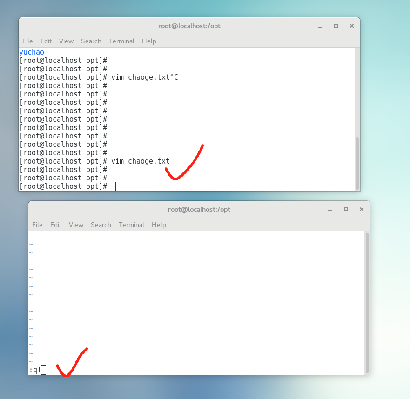Screen dimensions: 410x399
Task: Minimize the lower vim terminal window
Action: coord(329,210)
